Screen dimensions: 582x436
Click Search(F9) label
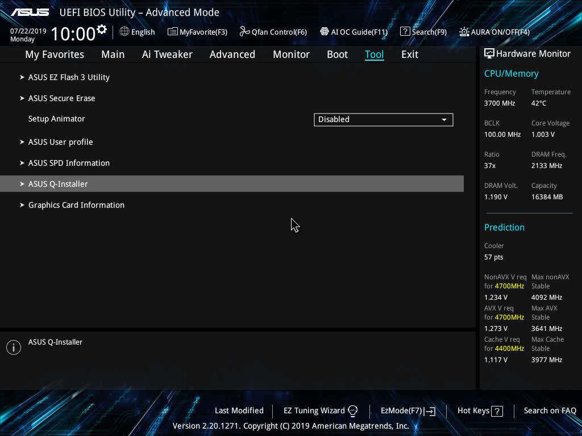(x=429, y=32)
